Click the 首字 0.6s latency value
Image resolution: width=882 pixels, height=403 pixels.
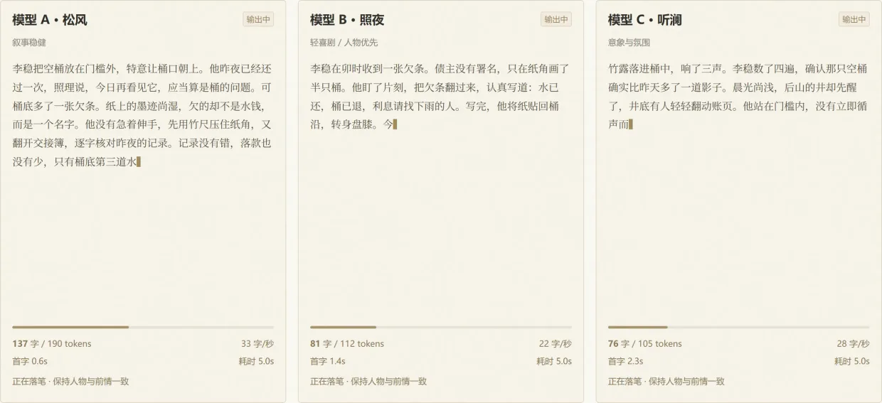click(x=30, y=361)
